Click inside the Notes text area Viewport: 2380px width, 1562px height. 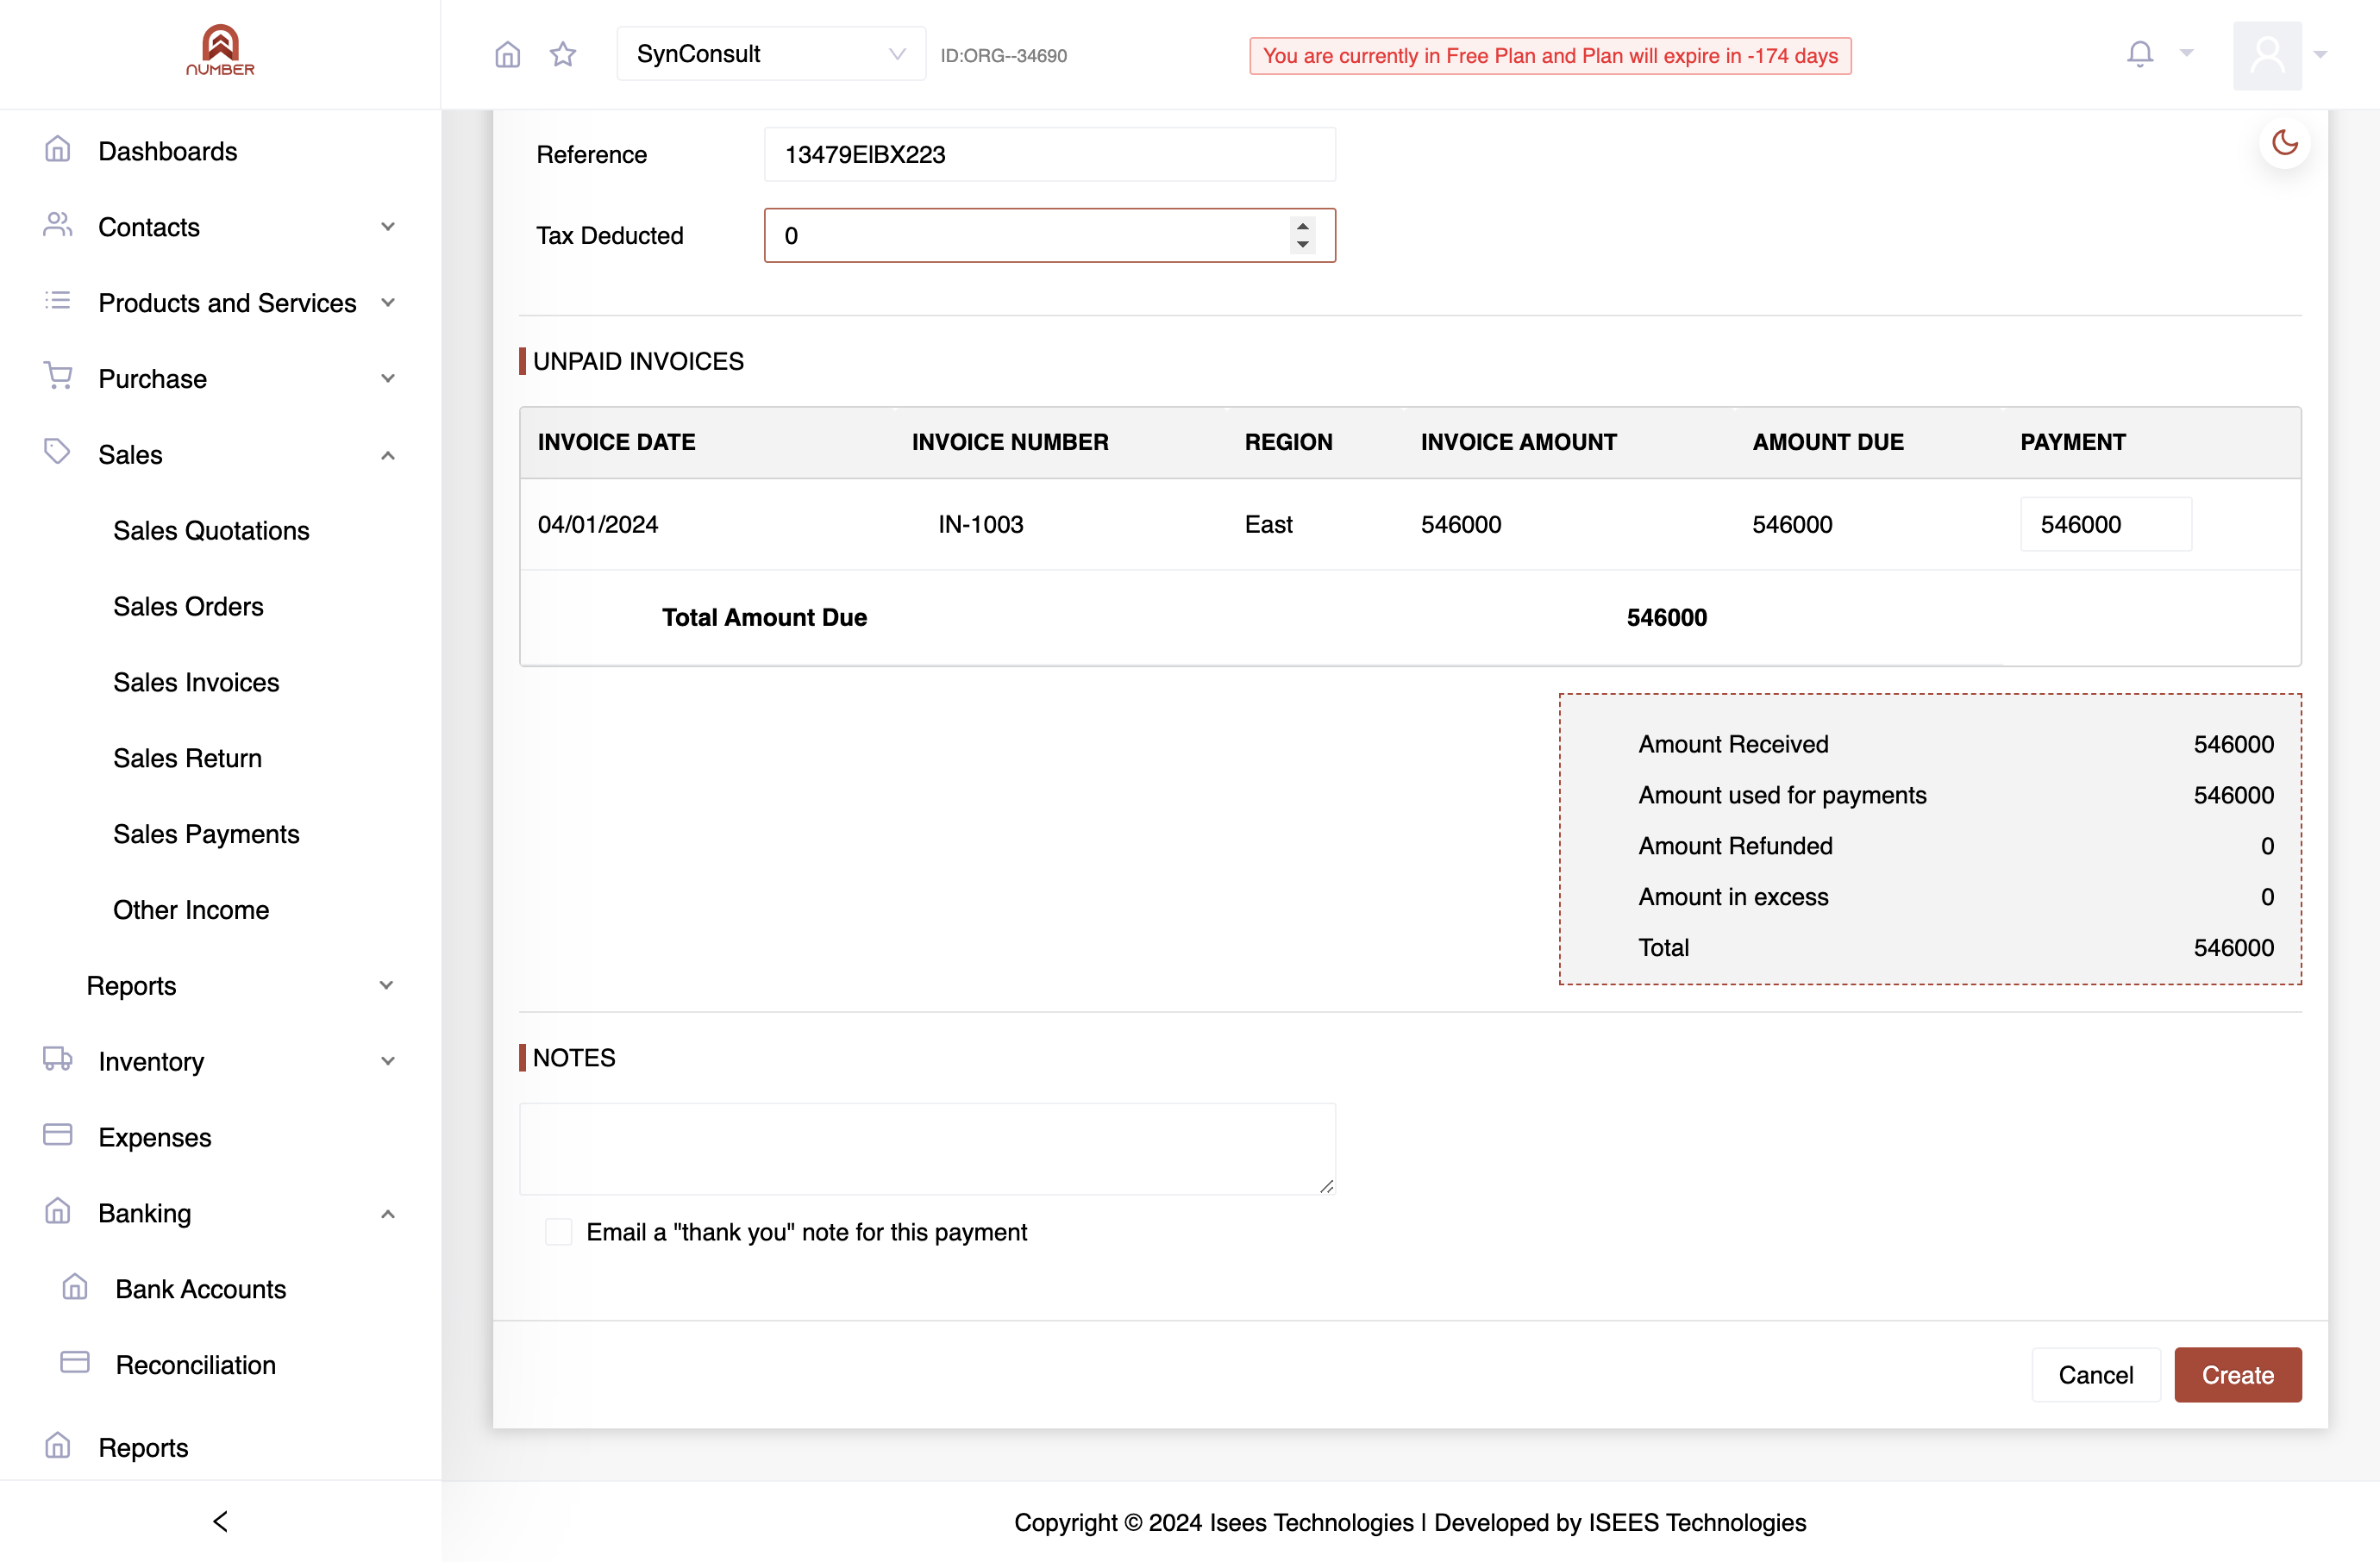[927, 1149]
